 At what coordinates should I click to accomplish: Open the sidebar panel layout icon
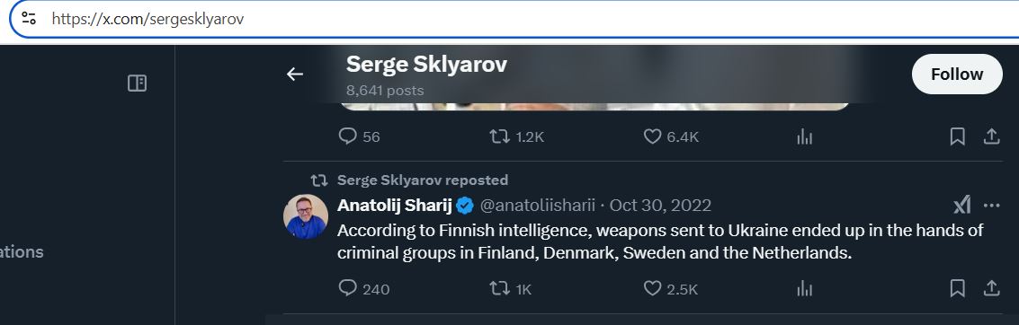(x=137, y=83)
